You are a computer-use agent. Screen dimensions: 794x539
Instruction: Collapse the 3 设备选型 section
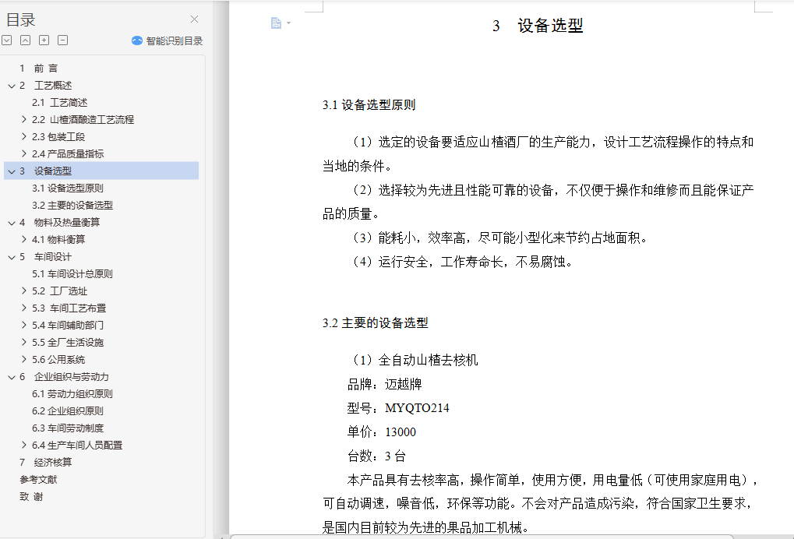click(12, 171)
